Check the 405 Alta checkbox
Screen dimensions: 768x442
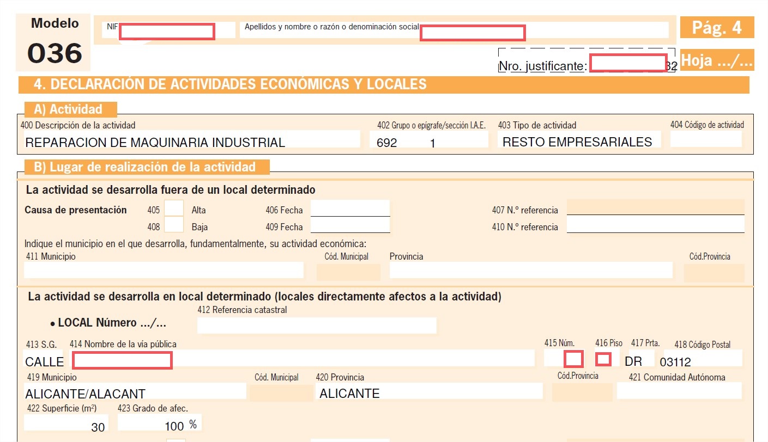[174, 208]
